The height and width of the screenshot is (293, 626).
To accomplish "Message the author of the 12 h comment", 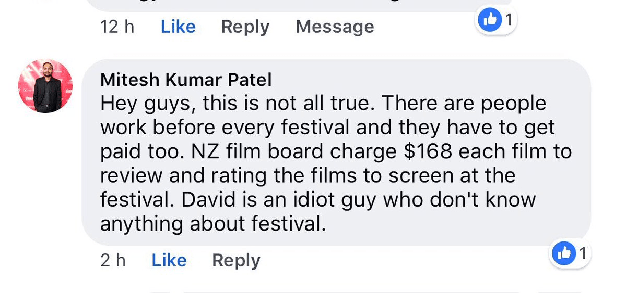I will (335, 27).
